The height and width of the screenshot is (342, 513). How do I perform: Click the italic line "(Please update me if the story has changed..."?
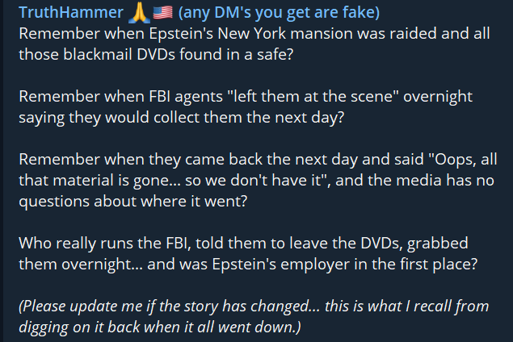(x=254, y=307)
